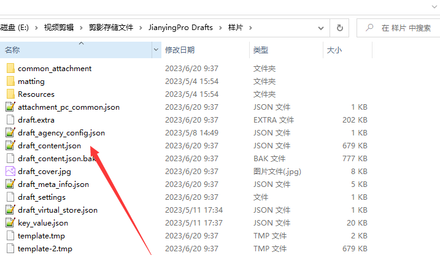Click the draft_settings file icon
The image size is (440, 266).
(10, 197)
